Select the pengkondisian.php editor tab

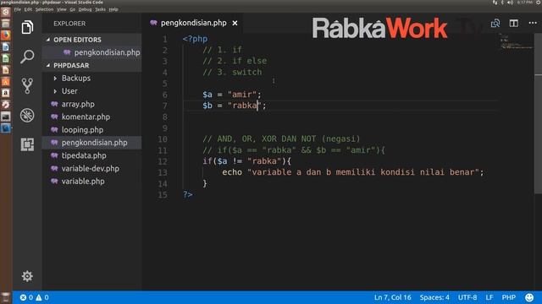click(x=194, y=23)
